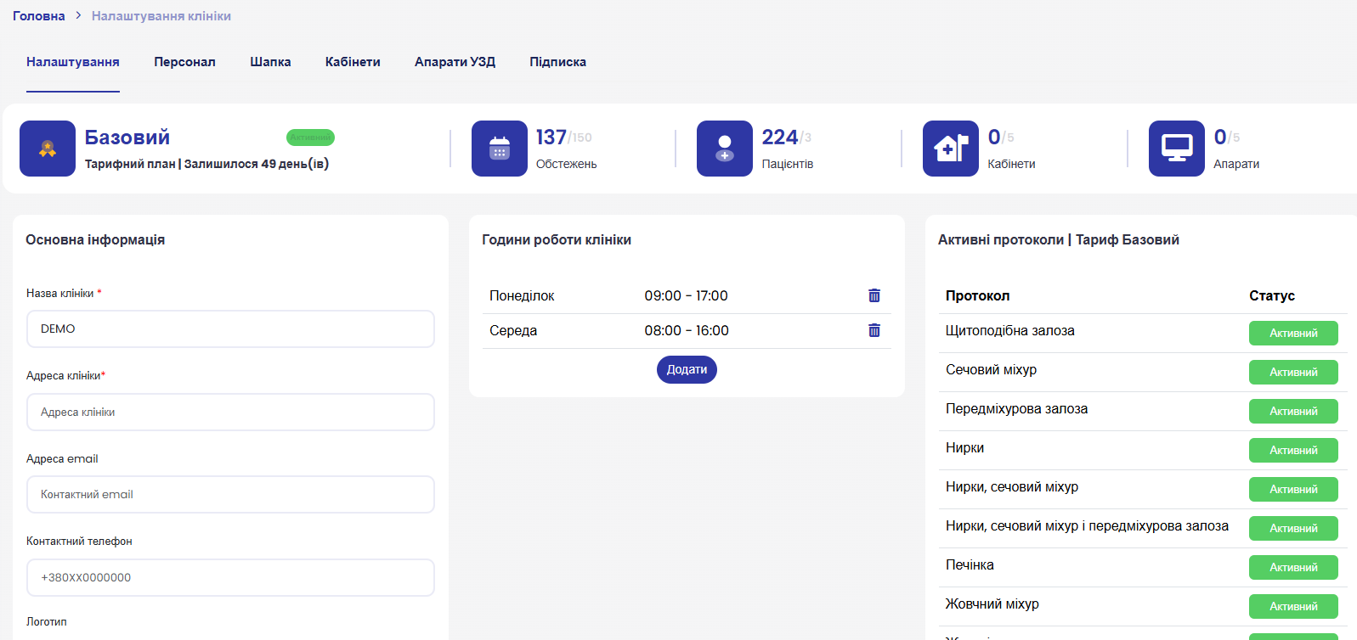Open the Підписка tab

coord(557,62)
